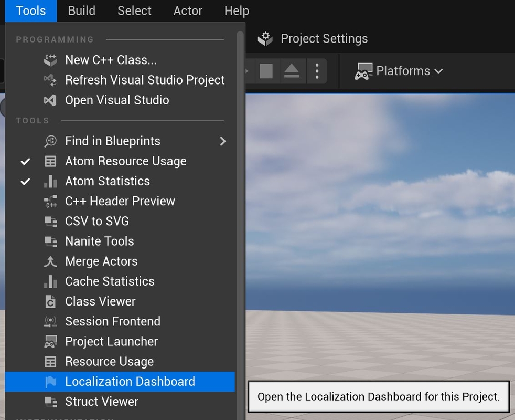
Task: Open the Build menu
Action: point(81,10)
